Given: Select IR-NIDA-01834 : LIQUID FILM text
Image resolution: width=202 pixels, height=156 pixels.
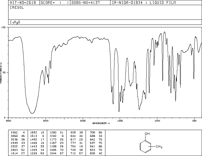Looking at the screenshot, I should pos(144,3).
